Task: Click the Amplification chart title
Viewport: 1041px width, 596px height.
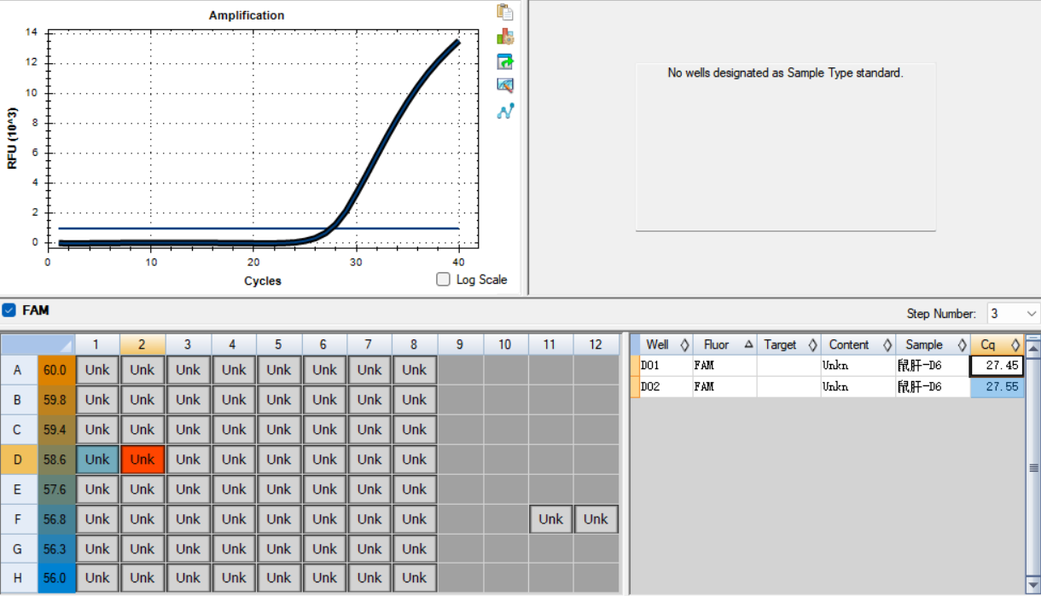Action: pyautogui.click(x=247, y=15)
